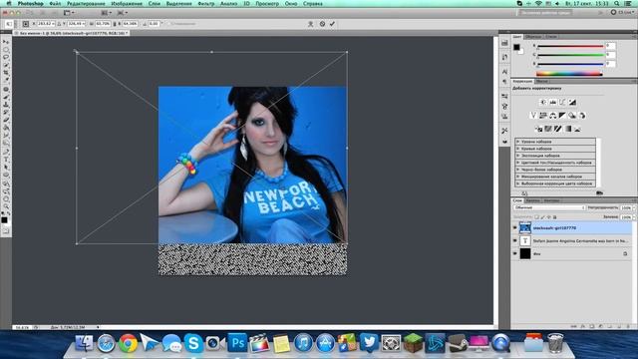Image resolution: width=638 pixels, height=359 pixels.
Task: Switch to the Маски (Masks) tab
Action: pos(541,82)
